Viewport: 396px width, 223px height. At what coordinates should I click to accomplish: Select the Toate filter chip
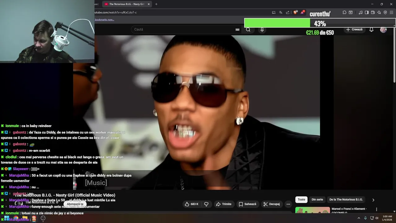(x=301, y=199)
